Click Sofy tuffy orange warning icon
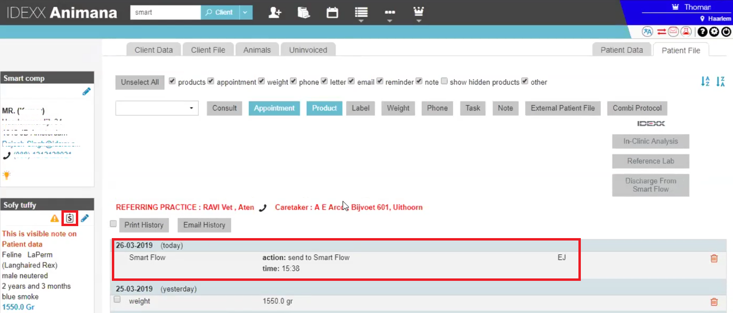This screenshot has width=733, height=313. tap(55, 218)
